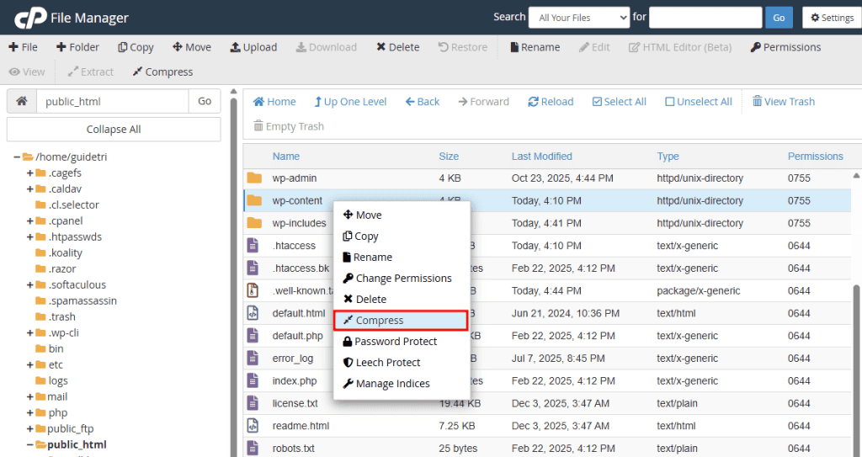This screenshot has width=862, height=457.
Task: Expand the mail folder in tree
Action: pyautogui.click(x=30, y=396)
